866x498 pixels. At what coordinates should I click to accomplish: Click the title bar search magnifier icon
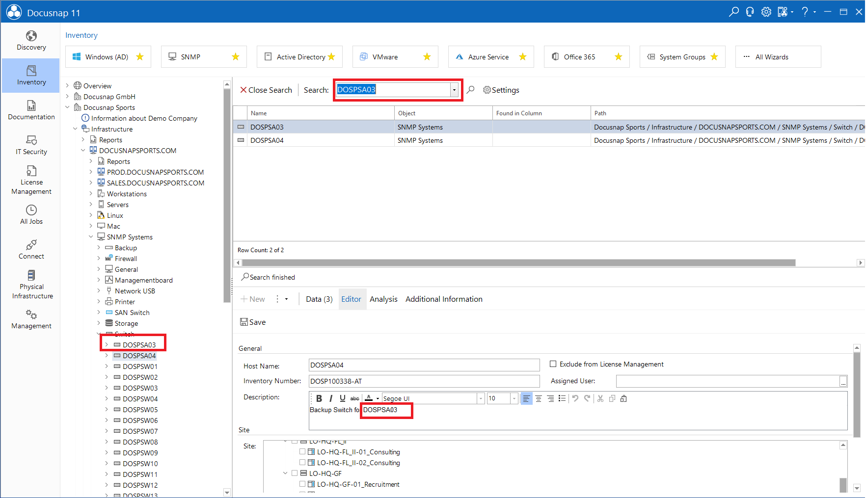point(734,12)
